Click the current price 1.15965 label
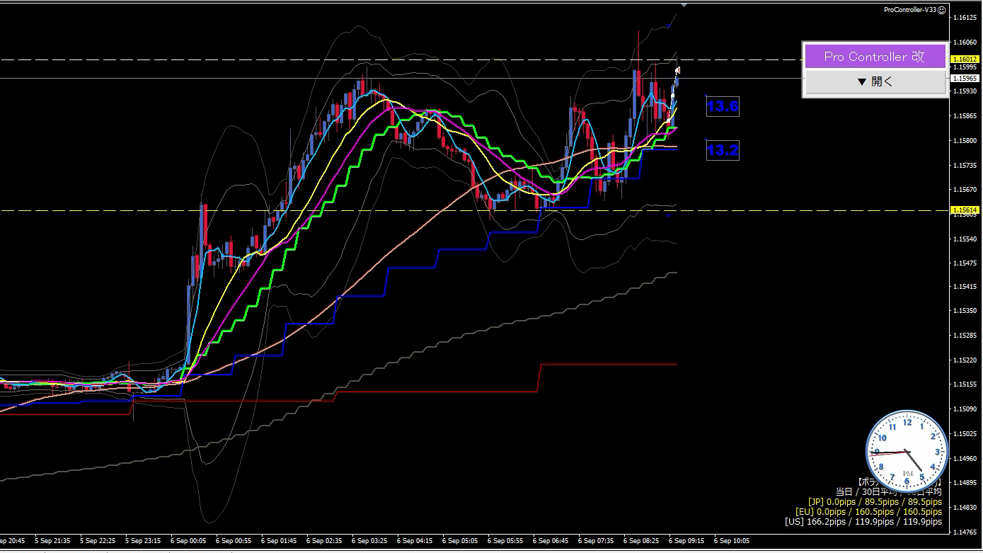 [x=965, y=79]
